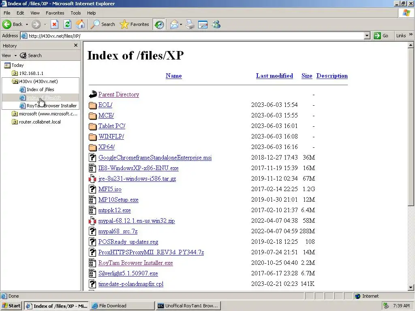Screen dimensions: 415x311
Task: Click the mypal-68.12.1 zip archive icon
Action: tap(92, 221)
